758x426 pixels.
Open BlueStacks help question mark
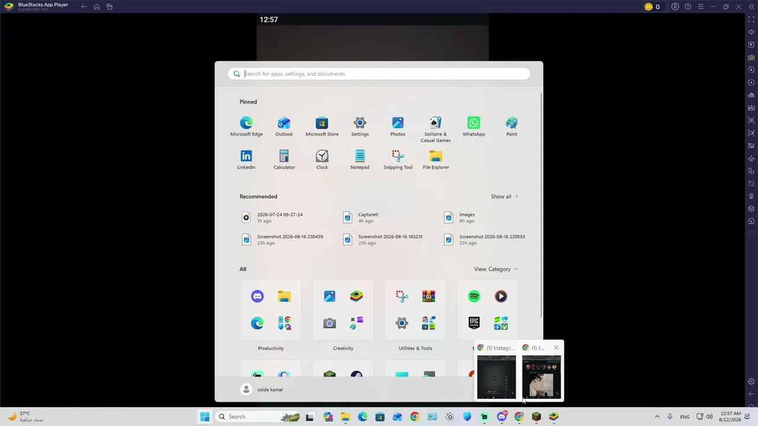click(688, 7)
